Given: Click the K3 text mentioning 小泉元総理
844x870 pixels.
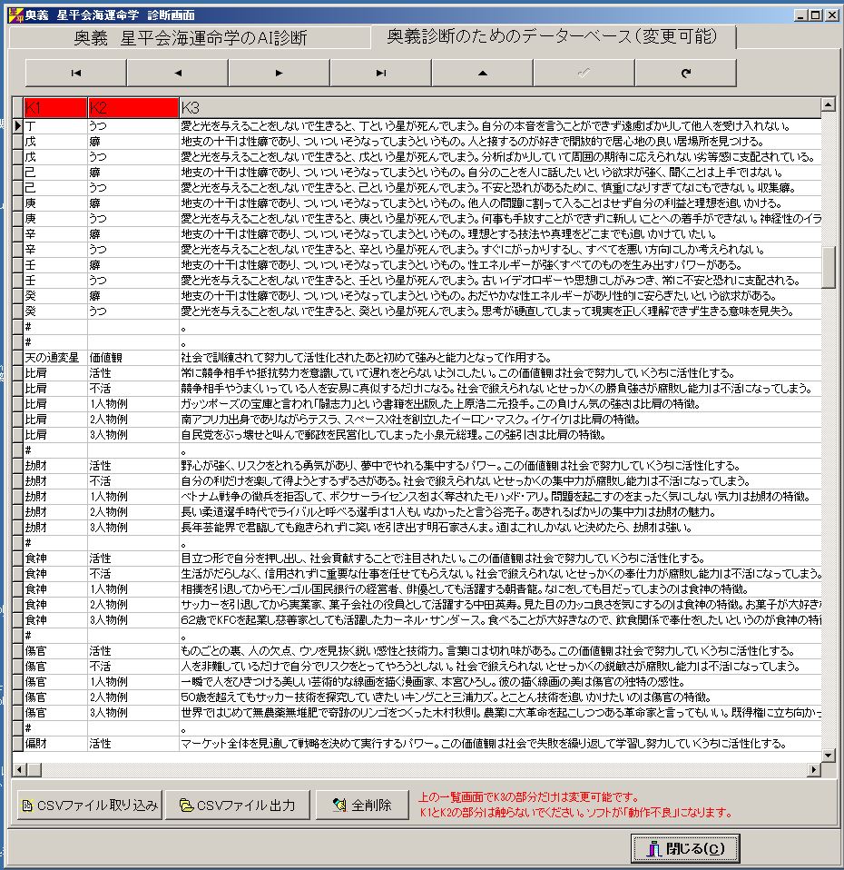Looking at the screenshot, I should pyautogui.click(x=393, y=435).
